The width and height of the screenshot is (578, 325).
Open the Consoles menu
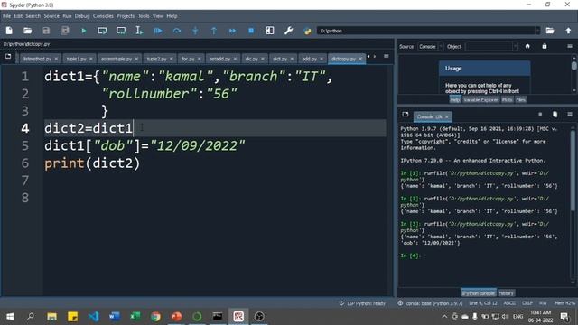click(x=103, y=16)
